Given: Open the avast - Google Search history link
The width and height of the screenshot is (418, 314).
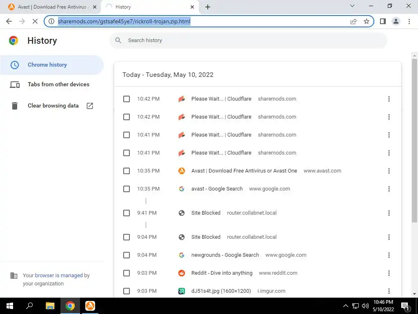Looking at the screenshot, I should (217, 189).
